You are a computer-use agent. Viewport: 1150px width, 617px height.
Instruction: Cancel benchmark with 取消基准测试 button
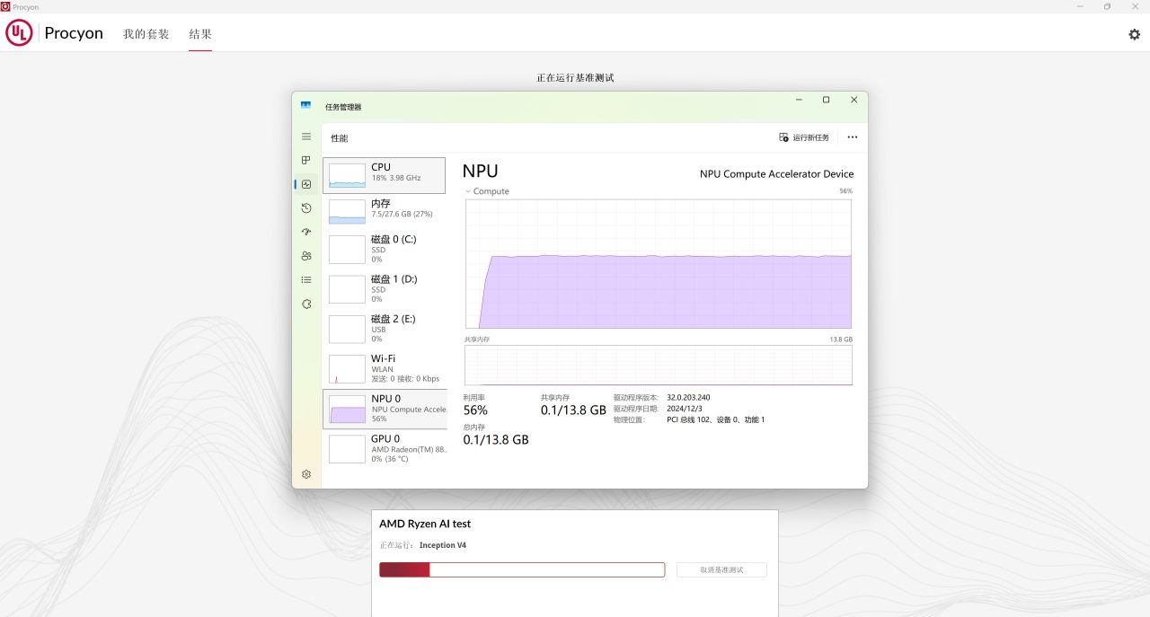click(x=721, y=569)
